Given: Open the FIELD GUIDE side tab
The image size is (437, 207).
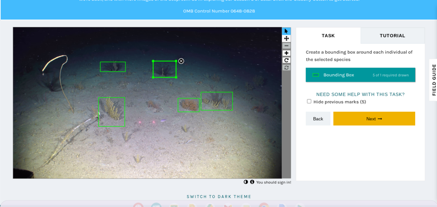Looking at the screenshot, I should (434, 80).
